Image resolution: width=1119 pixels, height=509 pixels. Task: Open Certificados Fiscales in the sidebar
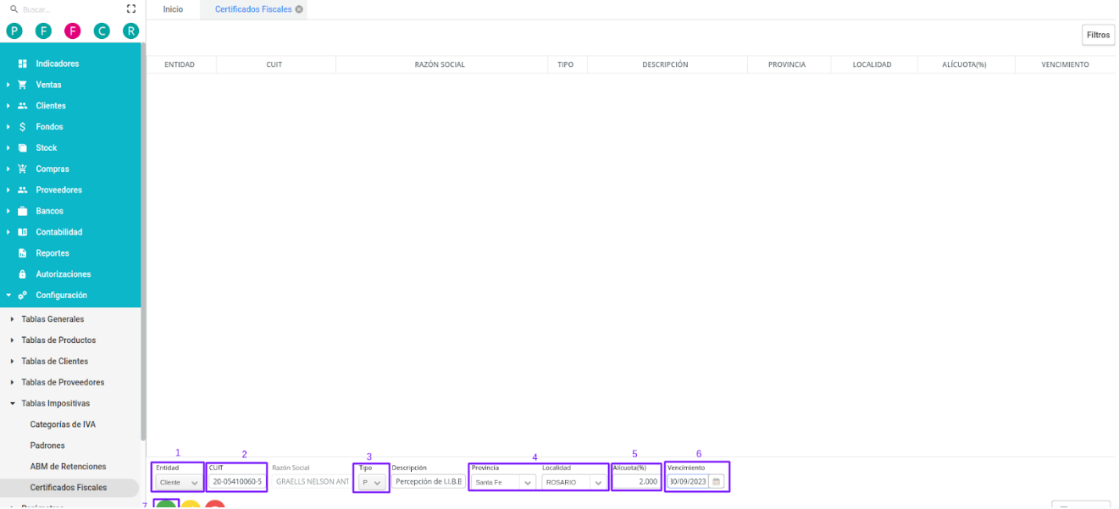(x=69, y=488)
